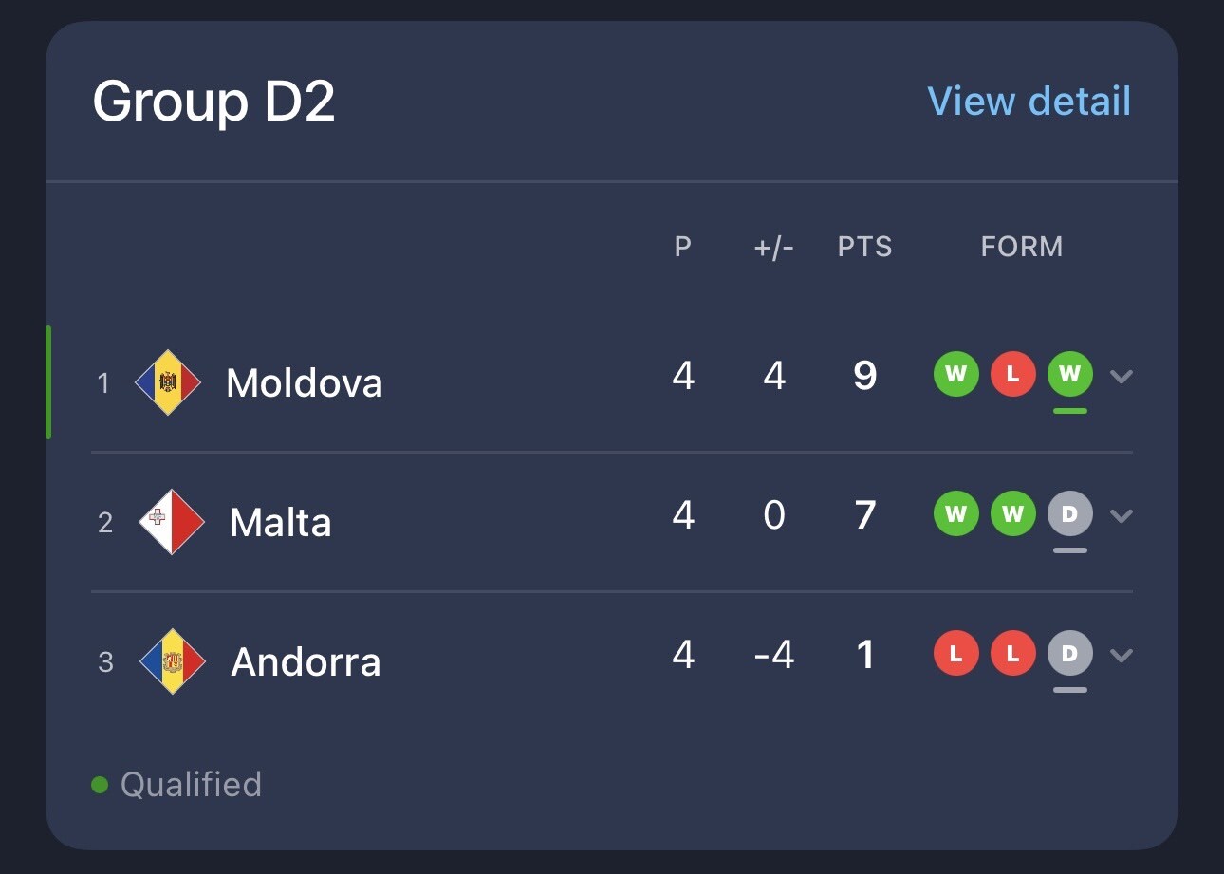Click Andorra's gray D form badge
The image size is (1224, 874).
1069,654
